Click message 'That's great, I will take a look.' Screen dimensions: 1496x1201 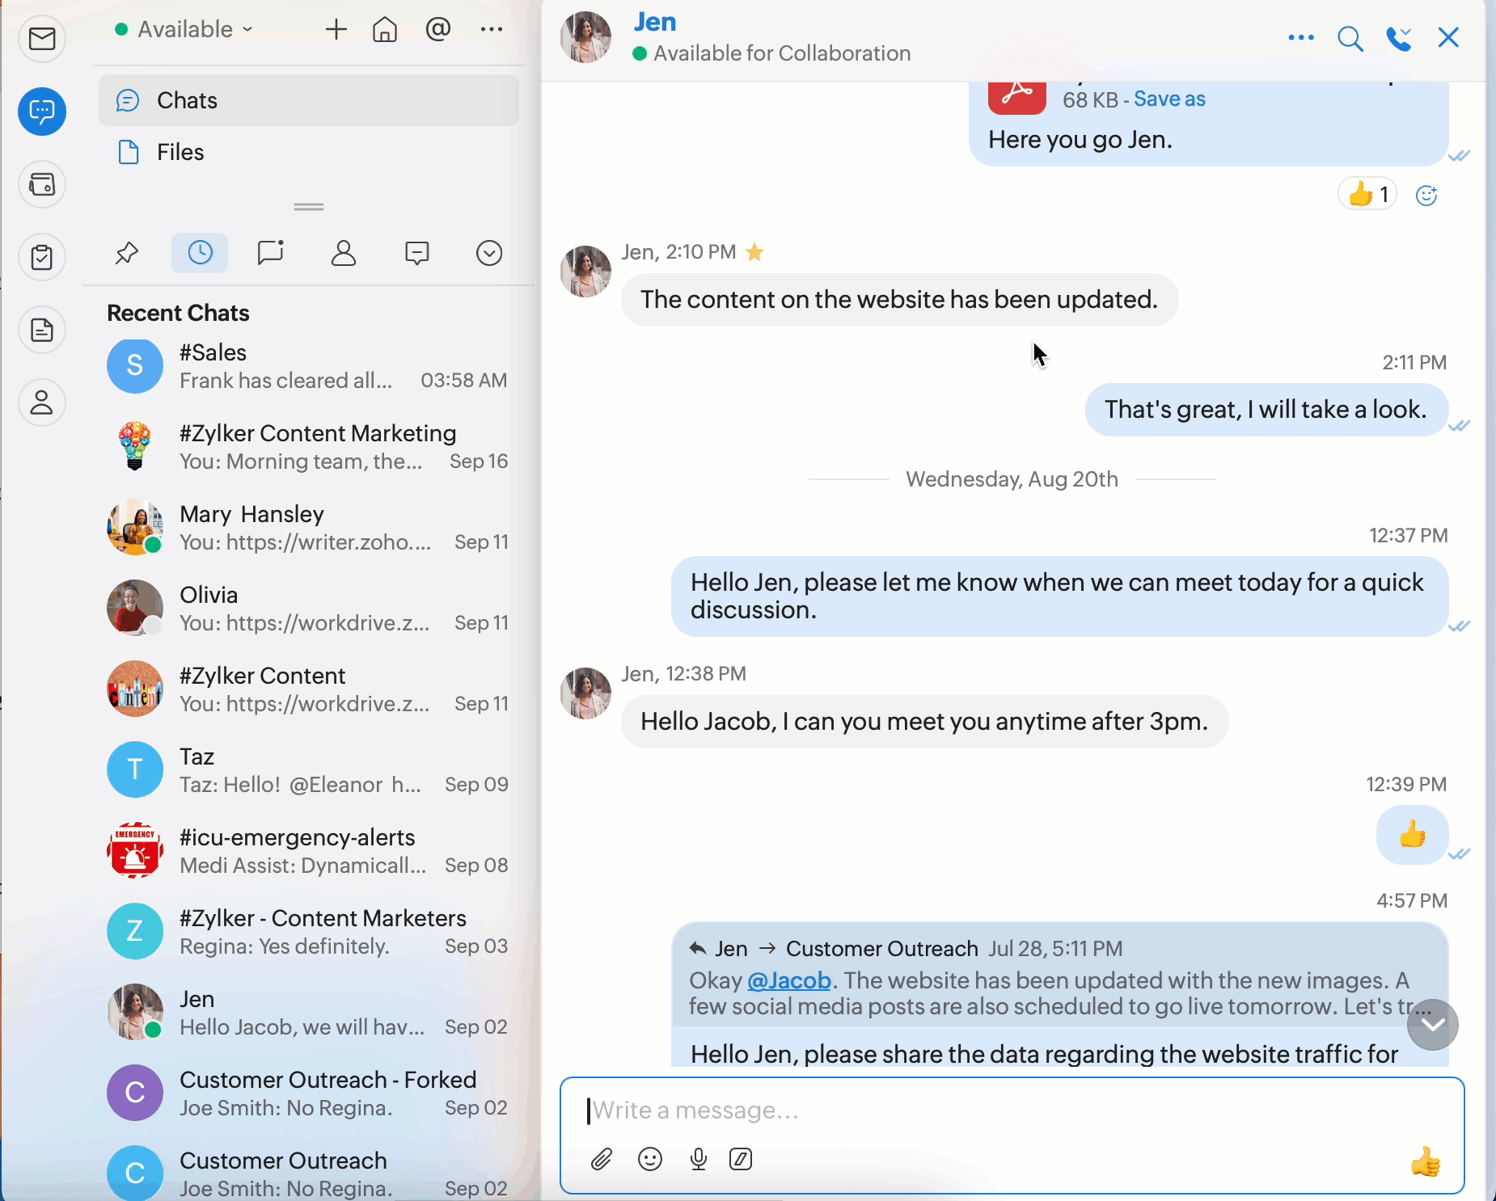click(x=1266, y=410)
